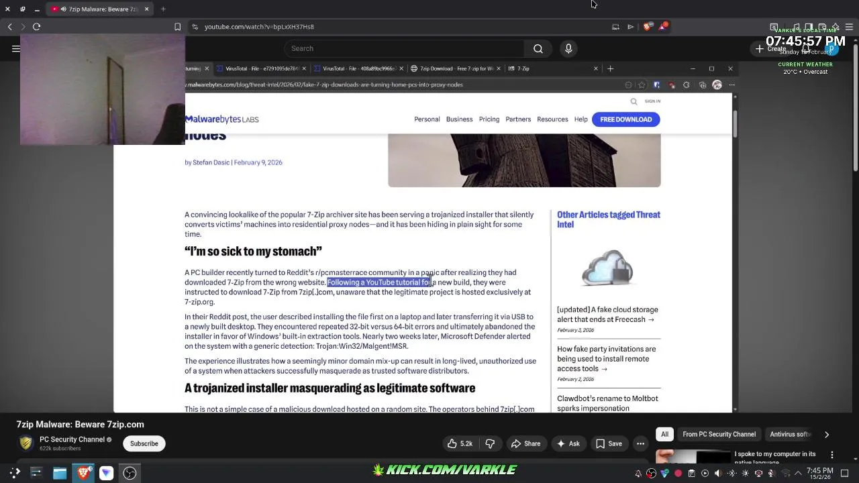Switch to the 7-Zip tab in the video
The image size is (859, 483).
(552, 68)
